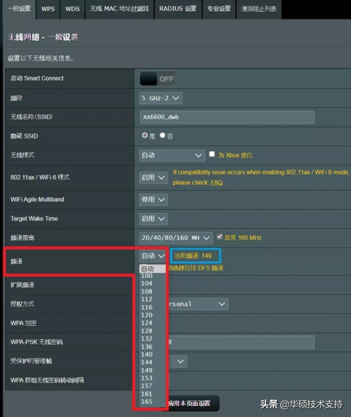Open the WiFi Agile Multiband dropdown
Viewport: 351px width, 417px height.
click(x=153, y=199)
